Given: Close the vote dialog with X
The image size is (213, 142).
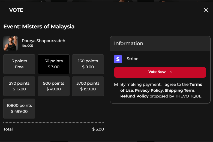Looking at the screenshot, I should coord(206,10).
